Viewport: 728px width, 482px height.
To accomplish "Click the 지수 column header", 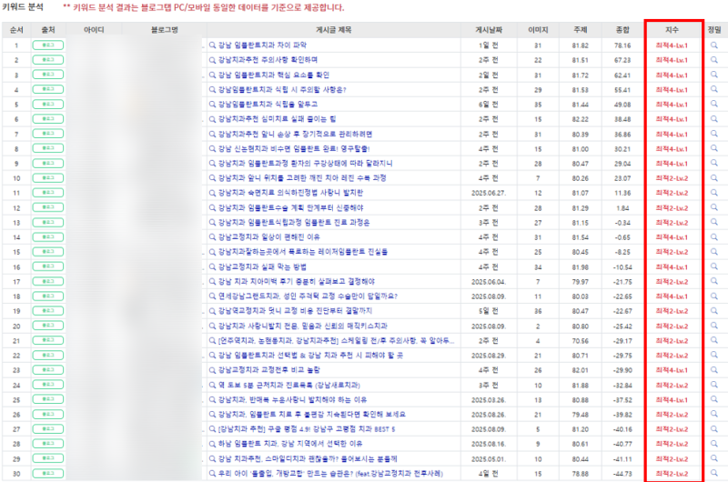I will click(x=672, y=30).
